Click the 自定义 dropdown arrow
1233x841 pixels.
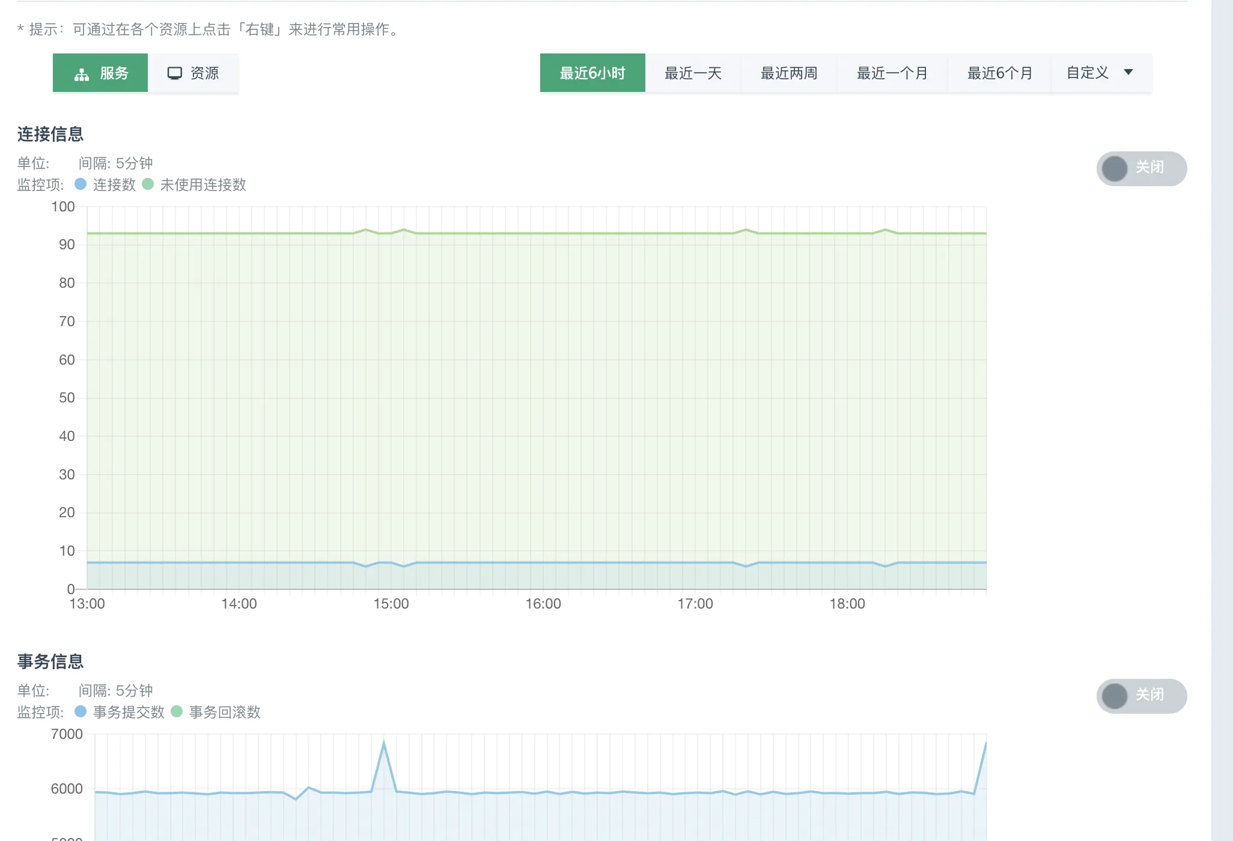click(x=1128, y=72)
